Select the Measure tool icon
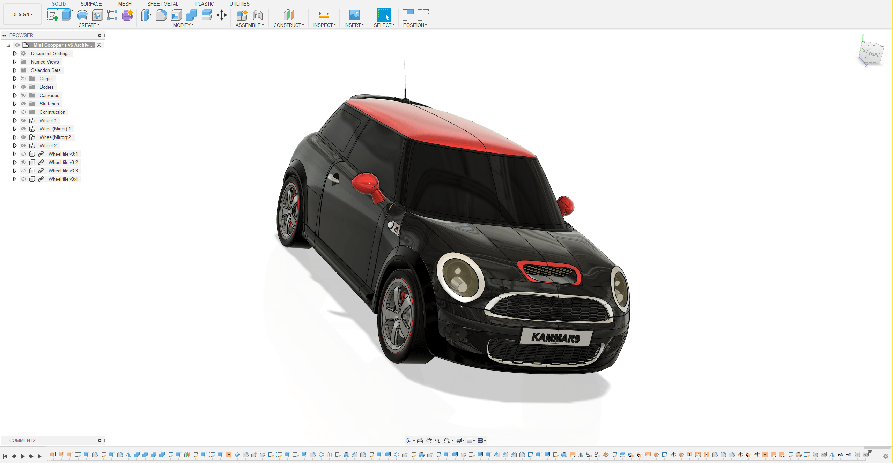Viewport: 893px width, 463px height. coord(324,15)
